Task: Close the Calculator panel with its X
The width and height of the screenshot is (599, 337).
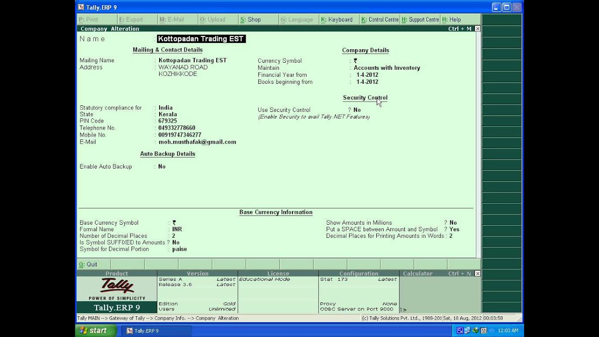Action: (x=477, y=273)
